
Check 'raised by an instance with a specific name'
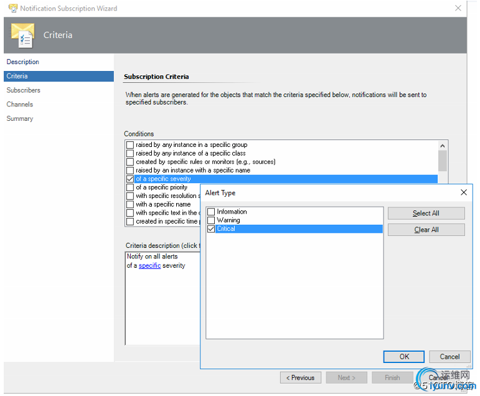coord(130,170)
